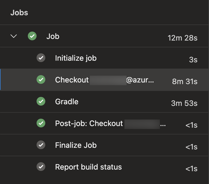
Task: Click the green check icon for Post-job Checkout
Action: coord(41,123)
